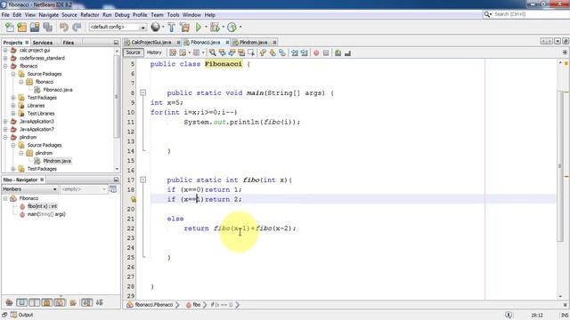
Task: Click the Projects panel vertical scrollbar
Action: click(117, 96)
